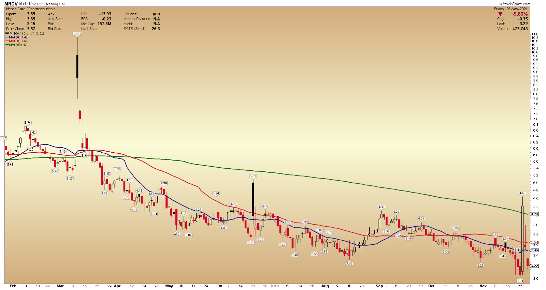546x290 pixels.
Task: Click the Options value yes
Action: (x=156, y=14)
